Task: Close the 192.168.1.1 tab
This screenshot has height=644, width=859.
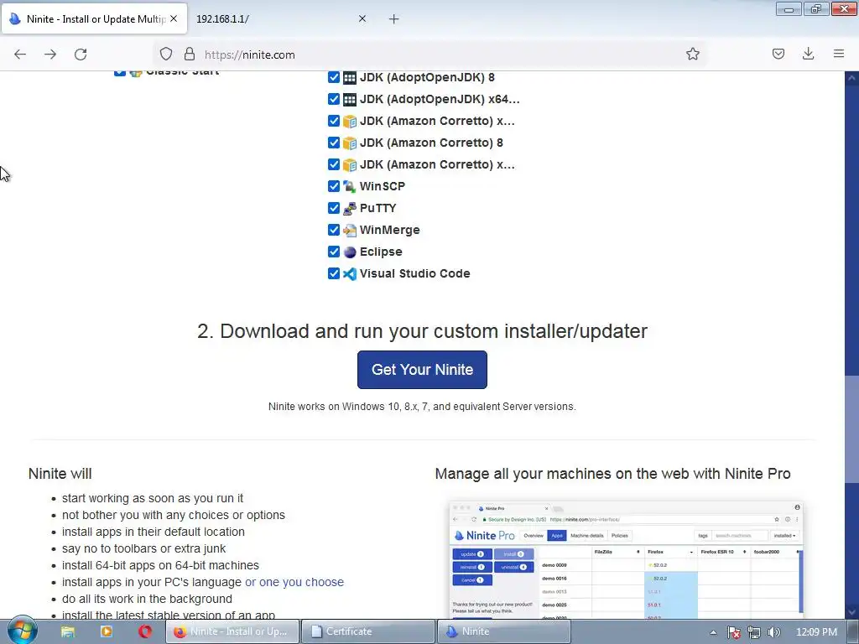Action: click(362, 18)
